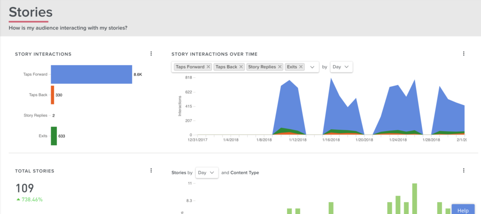
Task: Click the 330 Taps Back value
Action: (x=59, y=95)
